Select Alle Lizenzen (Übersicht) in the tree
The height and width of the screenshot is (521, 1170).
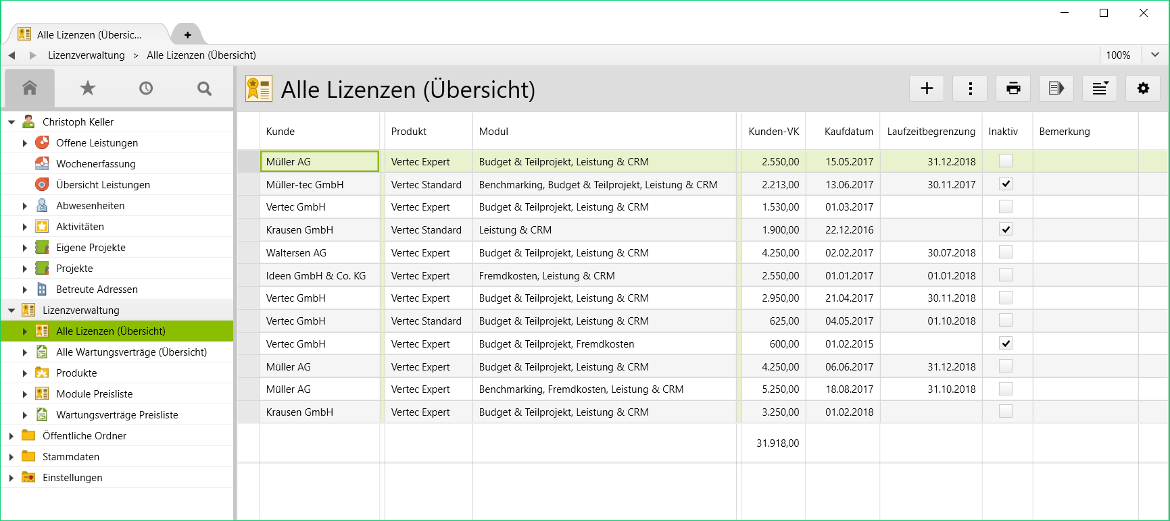[x=118, y=331]
